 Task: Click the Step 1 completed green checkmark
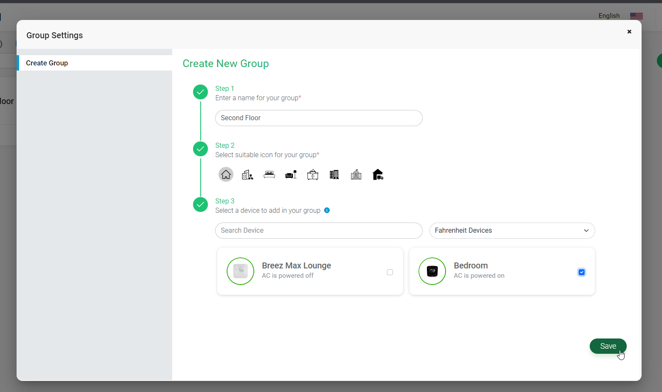click(200, 92)
